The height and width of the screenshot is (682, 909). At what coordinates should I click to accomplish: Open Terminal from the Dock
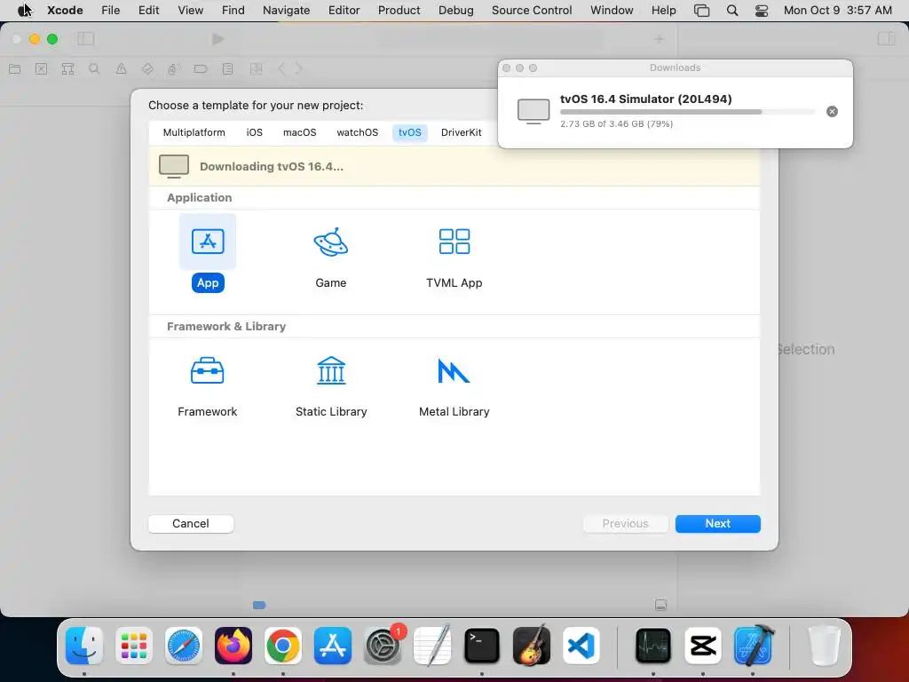pyautogui.click(x=482, y=646)
